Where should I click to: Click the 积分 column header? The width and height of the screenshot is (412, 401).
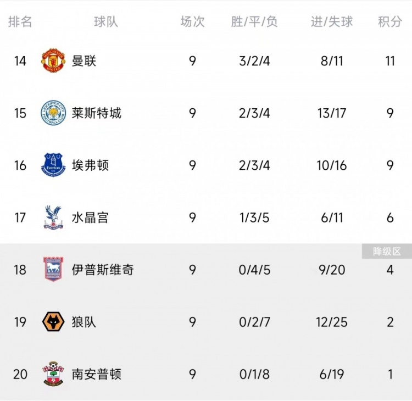coord(390,22)
